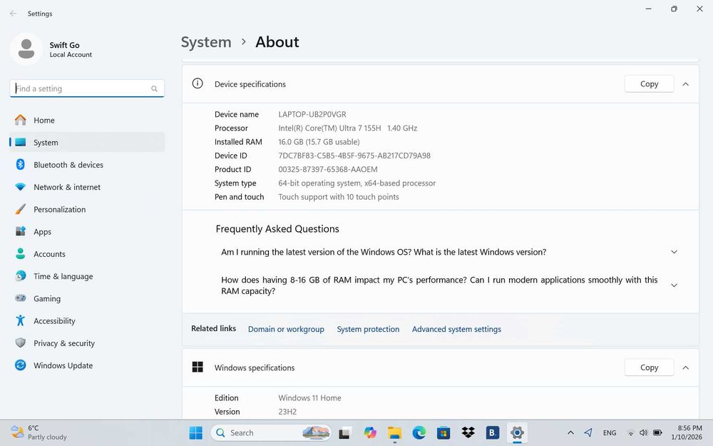Click the taskbar Search box
Image resolution: width=713 pixels, height=446 pixels.
[271, 433]
